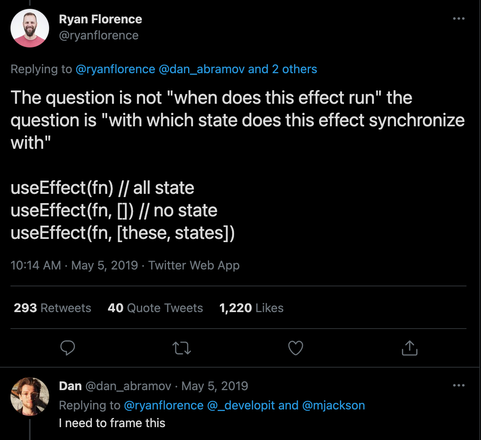Click the @ryanflorence handle under name

(99, 35)
